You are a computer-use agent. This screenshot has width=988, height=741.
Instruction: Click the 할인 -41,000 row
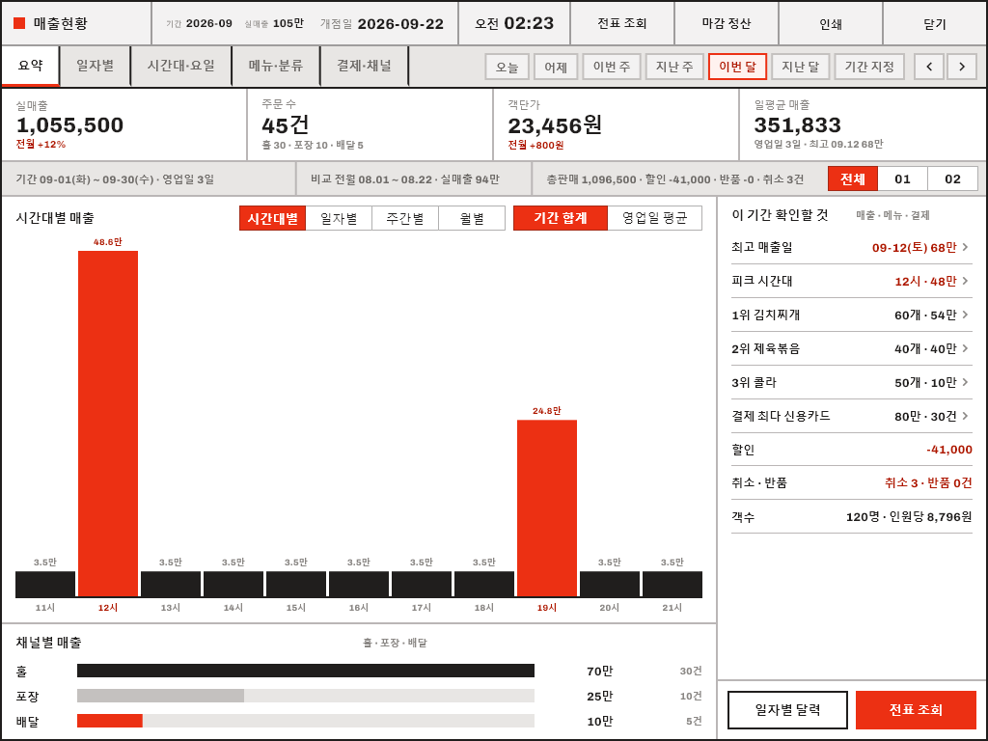tap(851, 450)
